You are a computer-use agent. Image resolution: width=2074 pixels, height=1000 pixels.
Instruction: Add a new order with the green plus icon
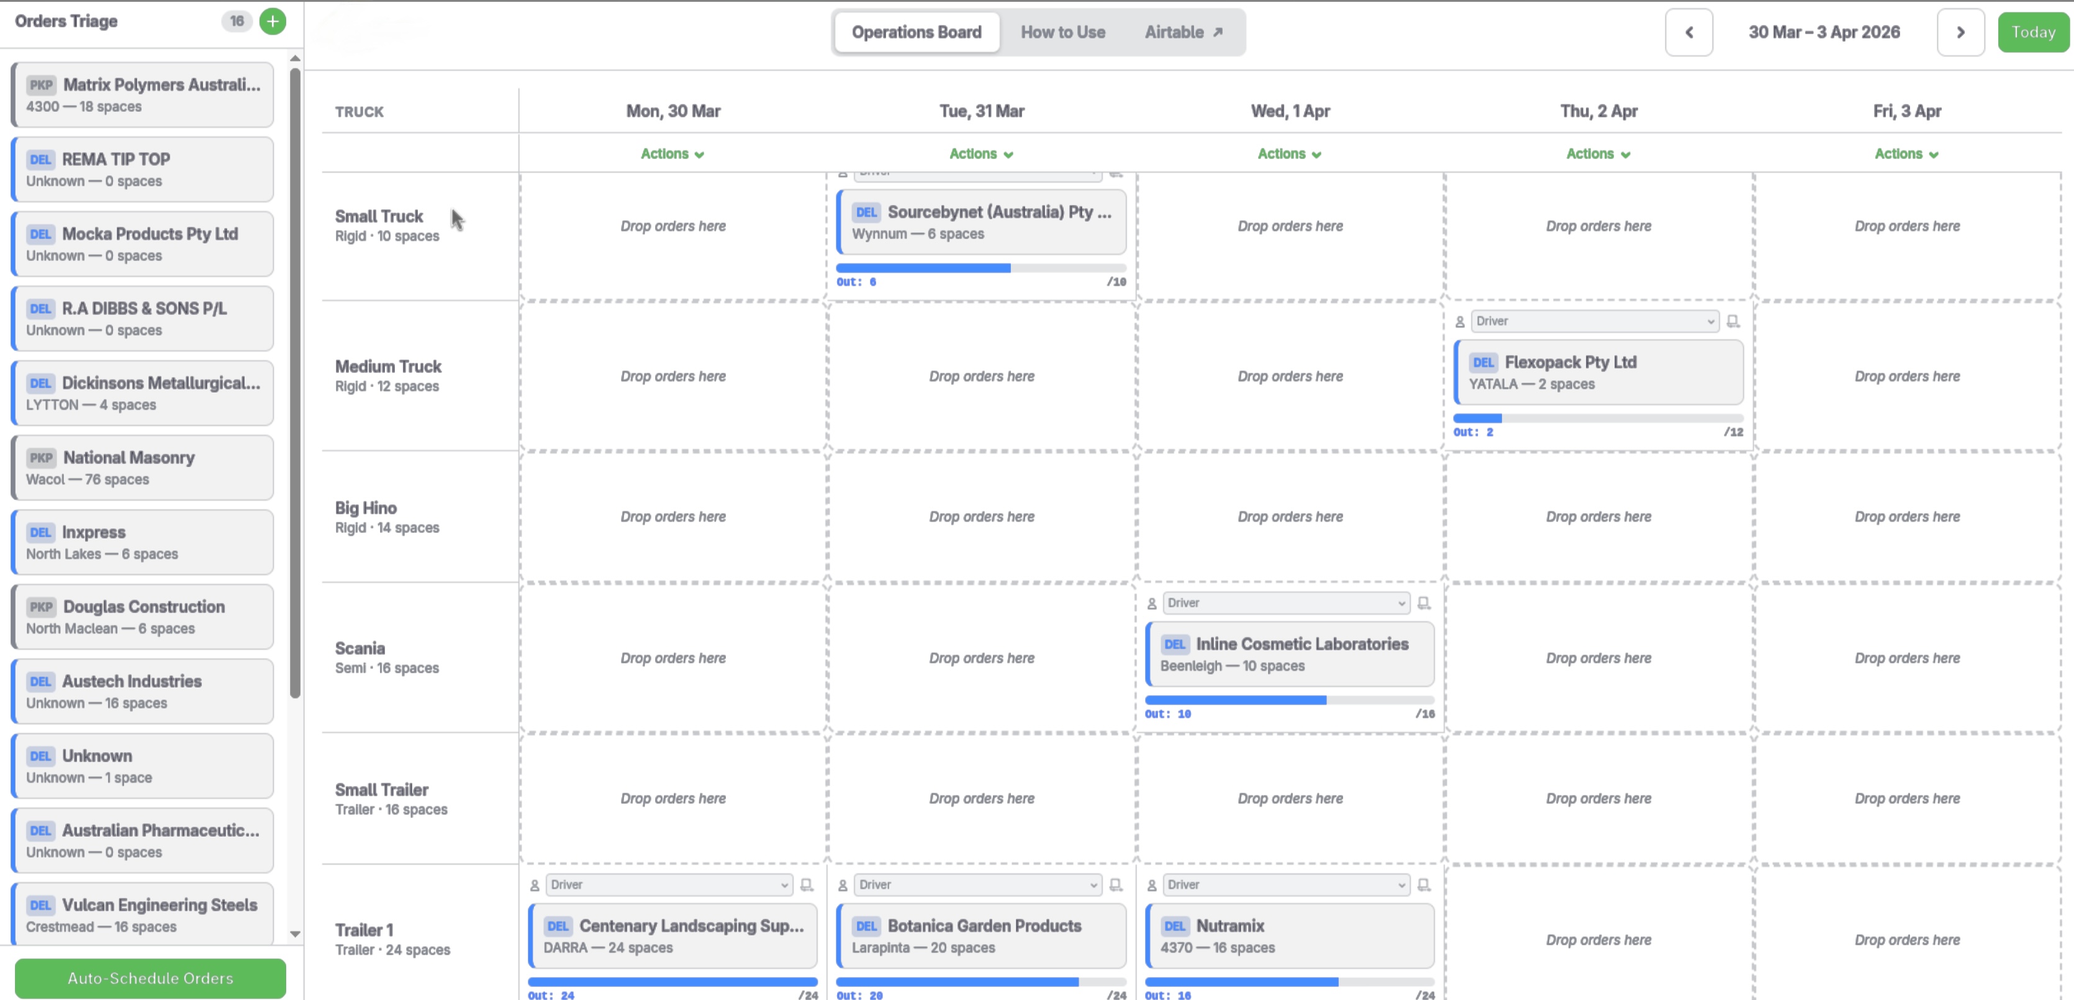click(272, 22)
